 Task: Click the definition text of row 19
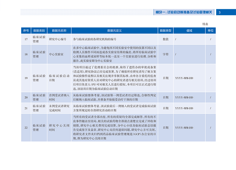(115, 78)
